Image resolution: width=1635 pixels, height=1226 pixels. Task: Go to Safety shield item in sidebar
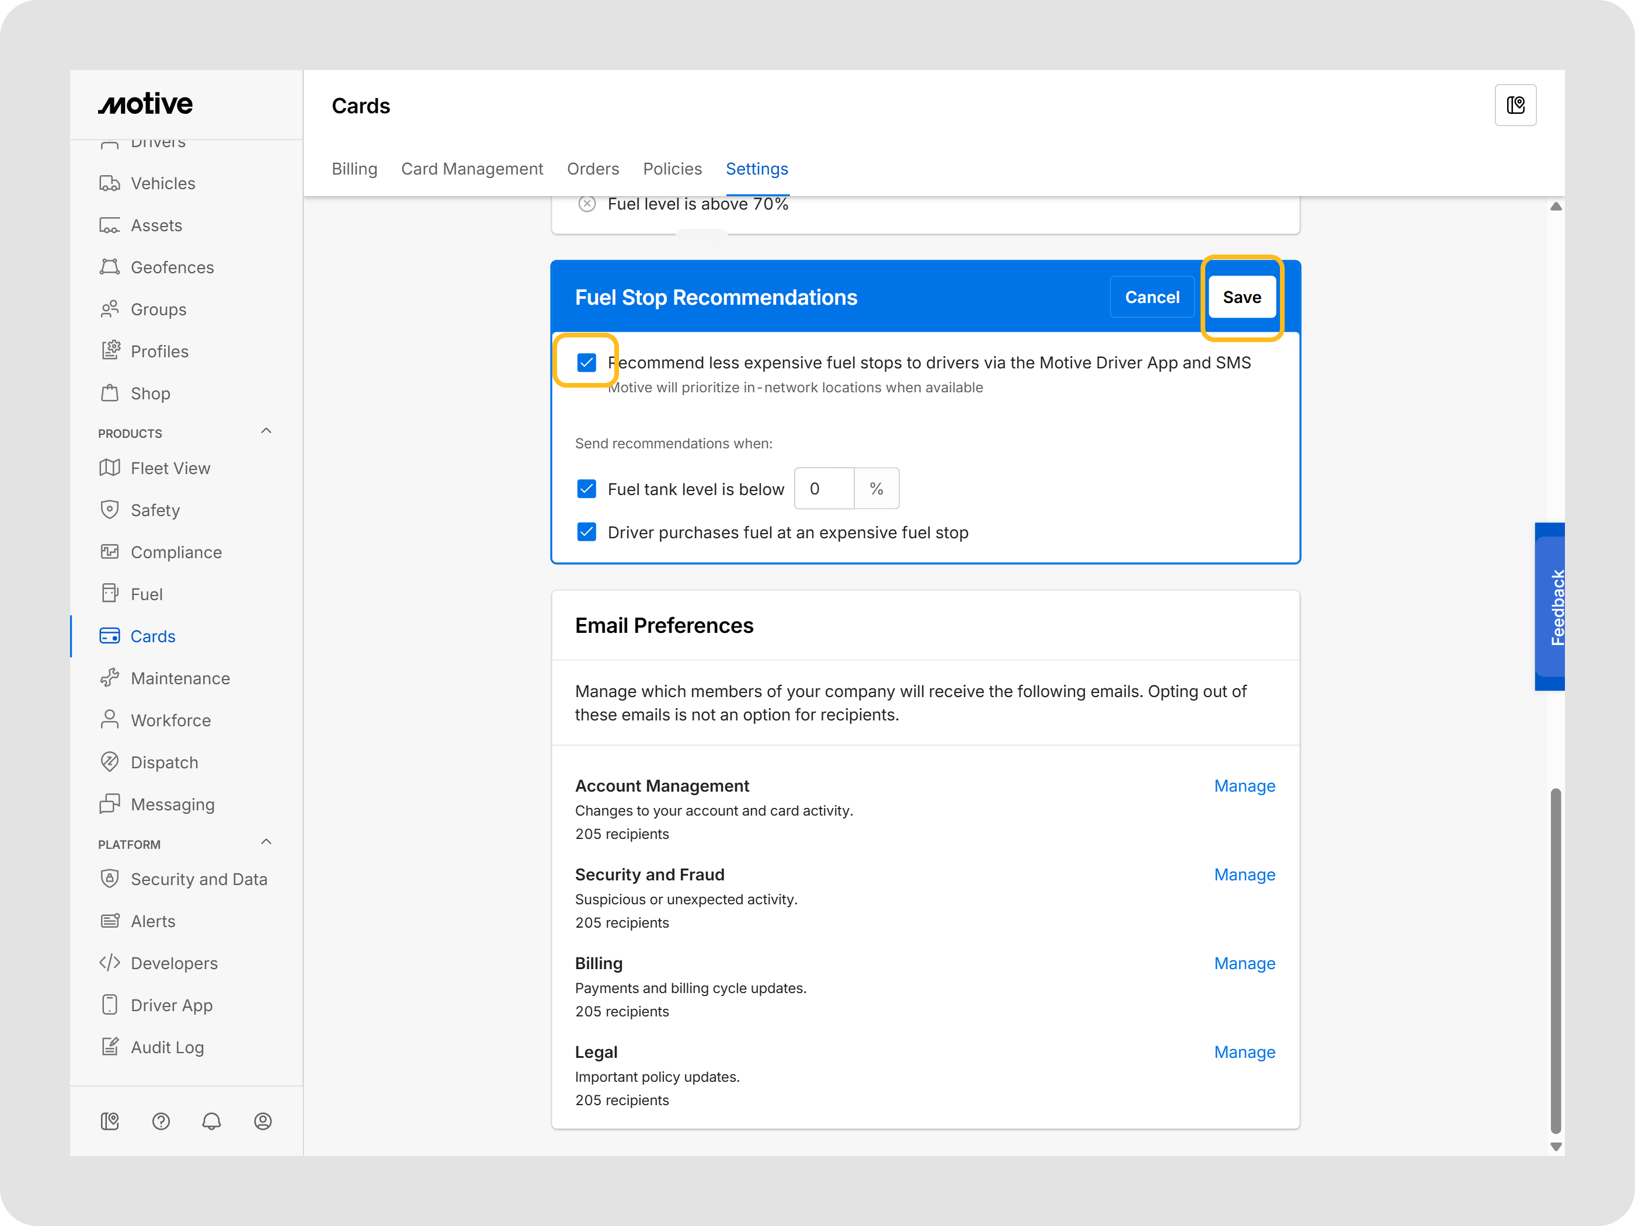pyautogui.click(x=155, y=510)
